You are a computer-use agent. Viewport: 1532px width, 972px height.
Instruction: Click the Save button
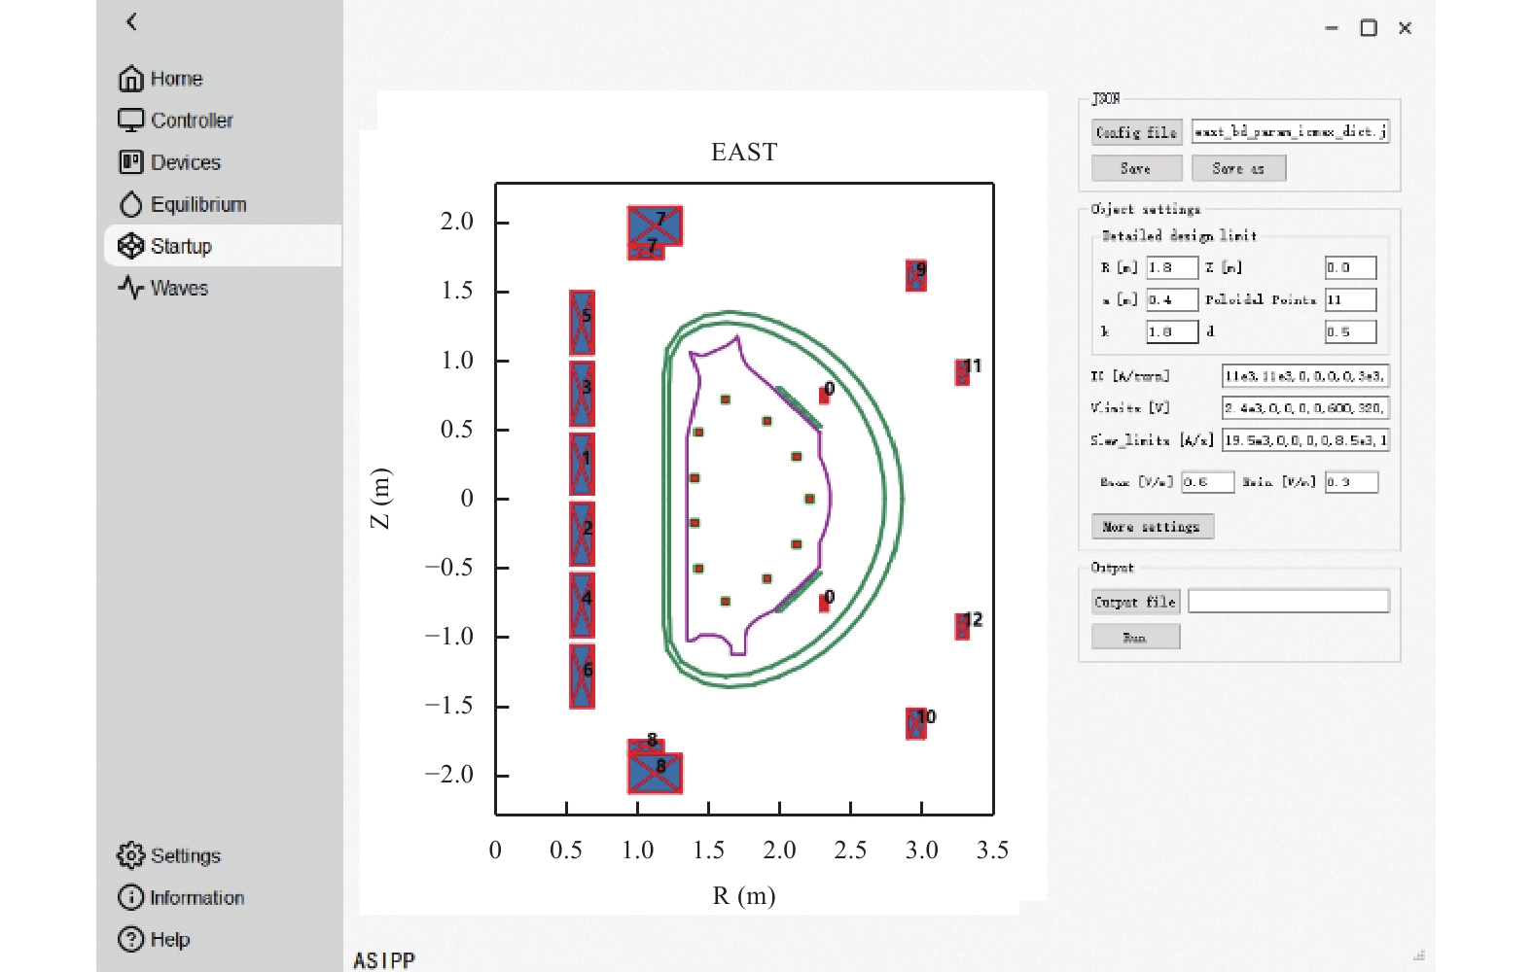point(1136,168)
